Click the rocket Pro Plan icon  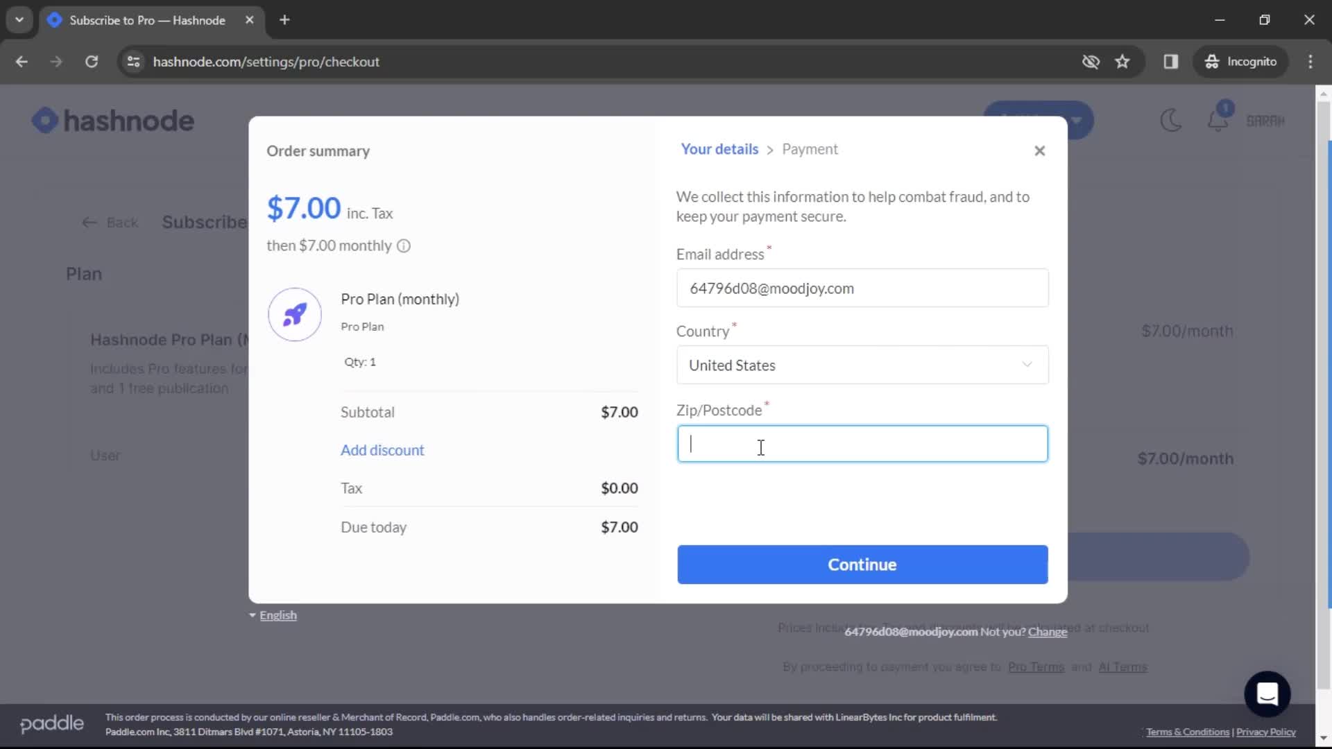coord(295,313)
